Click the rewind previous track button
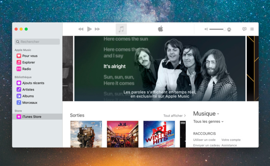The height and width of the screenshot is (166, 270). pos(81,29)
